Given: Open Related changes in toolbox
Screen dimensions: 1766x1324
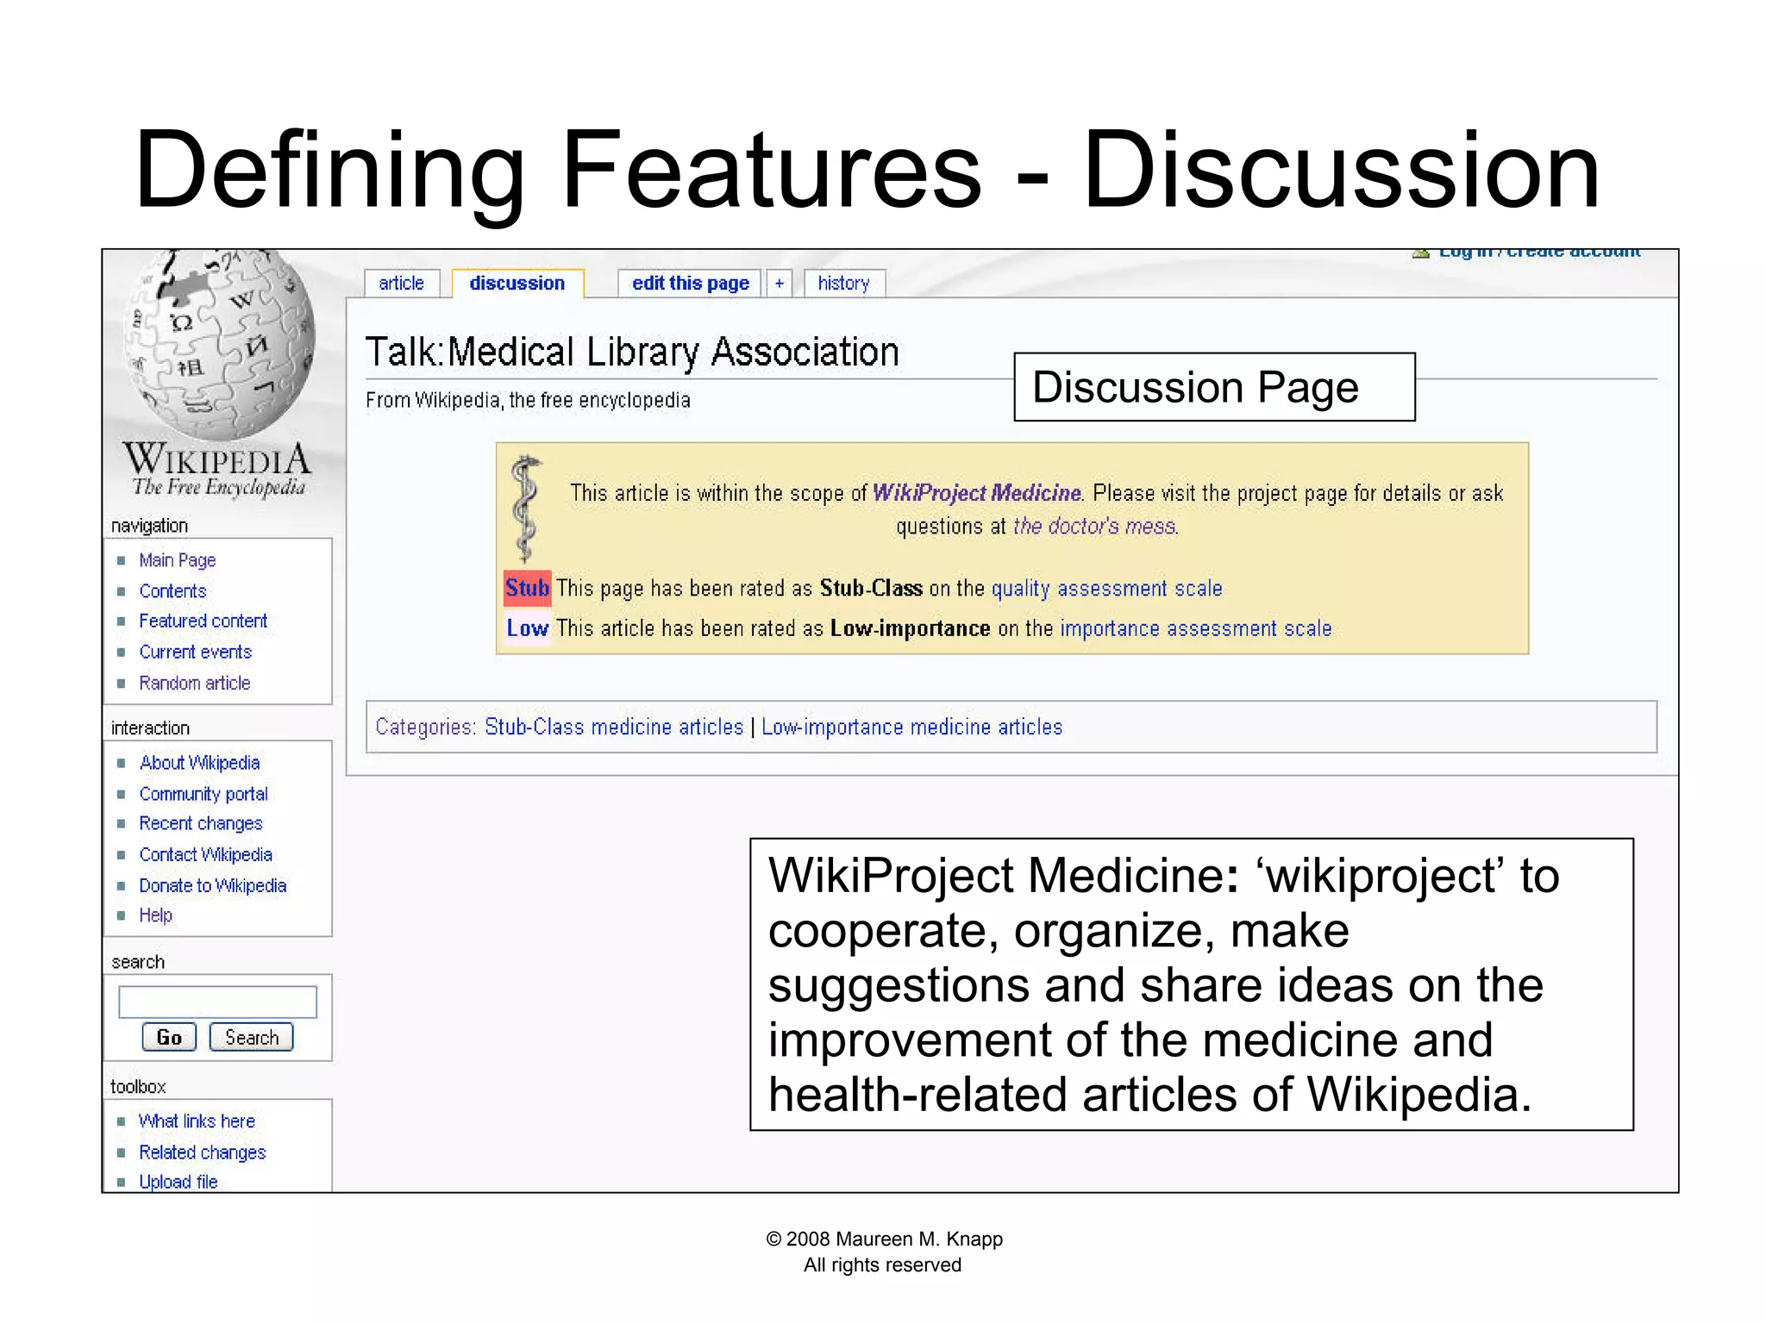Looking at the screenshot, I should [203, 1152].
